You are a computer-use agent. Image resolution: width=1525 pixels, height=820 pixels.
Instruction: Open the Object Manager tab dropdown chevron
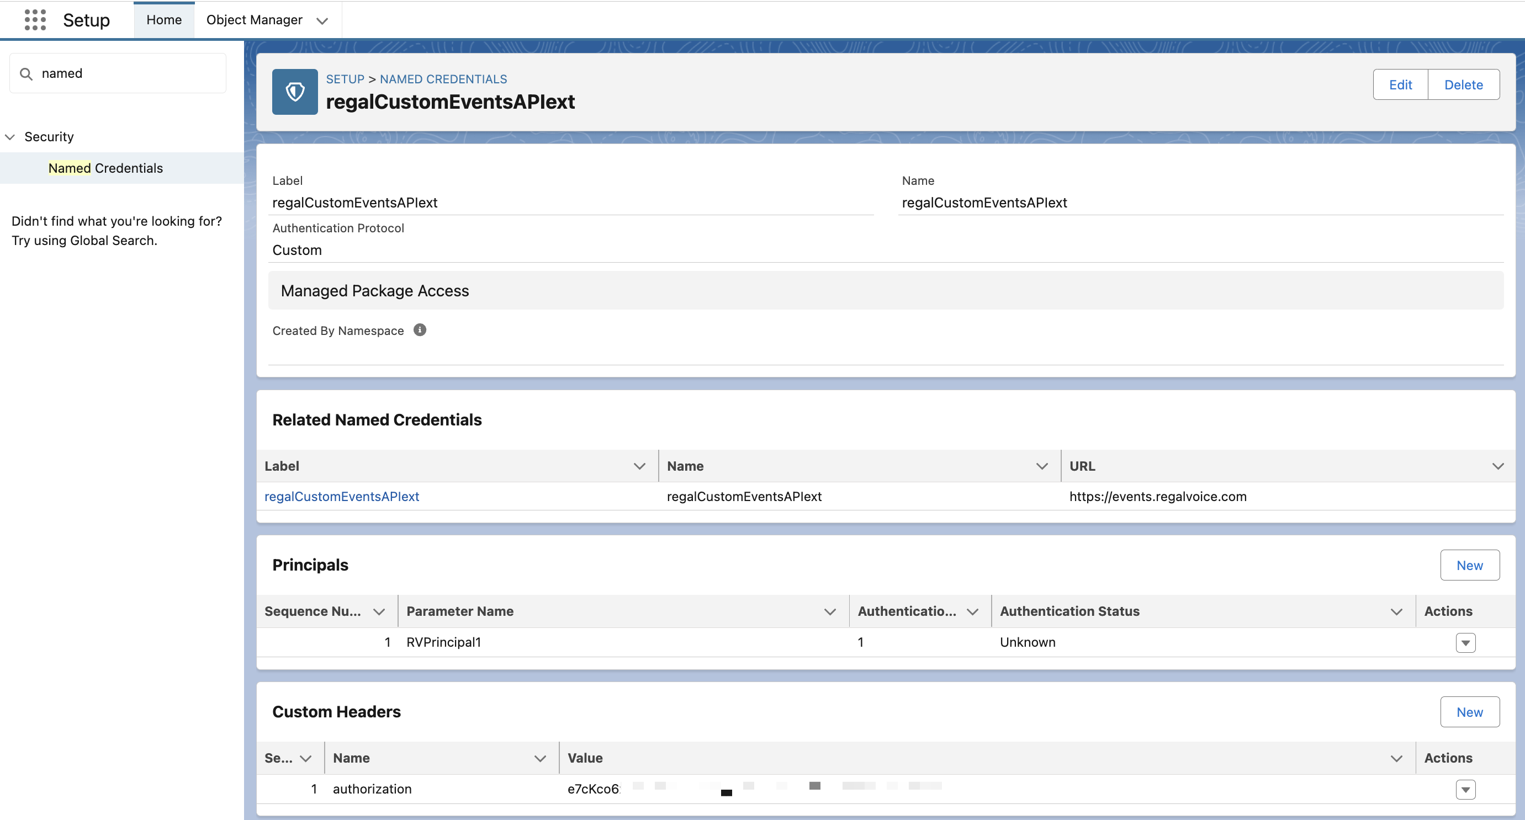322,21
